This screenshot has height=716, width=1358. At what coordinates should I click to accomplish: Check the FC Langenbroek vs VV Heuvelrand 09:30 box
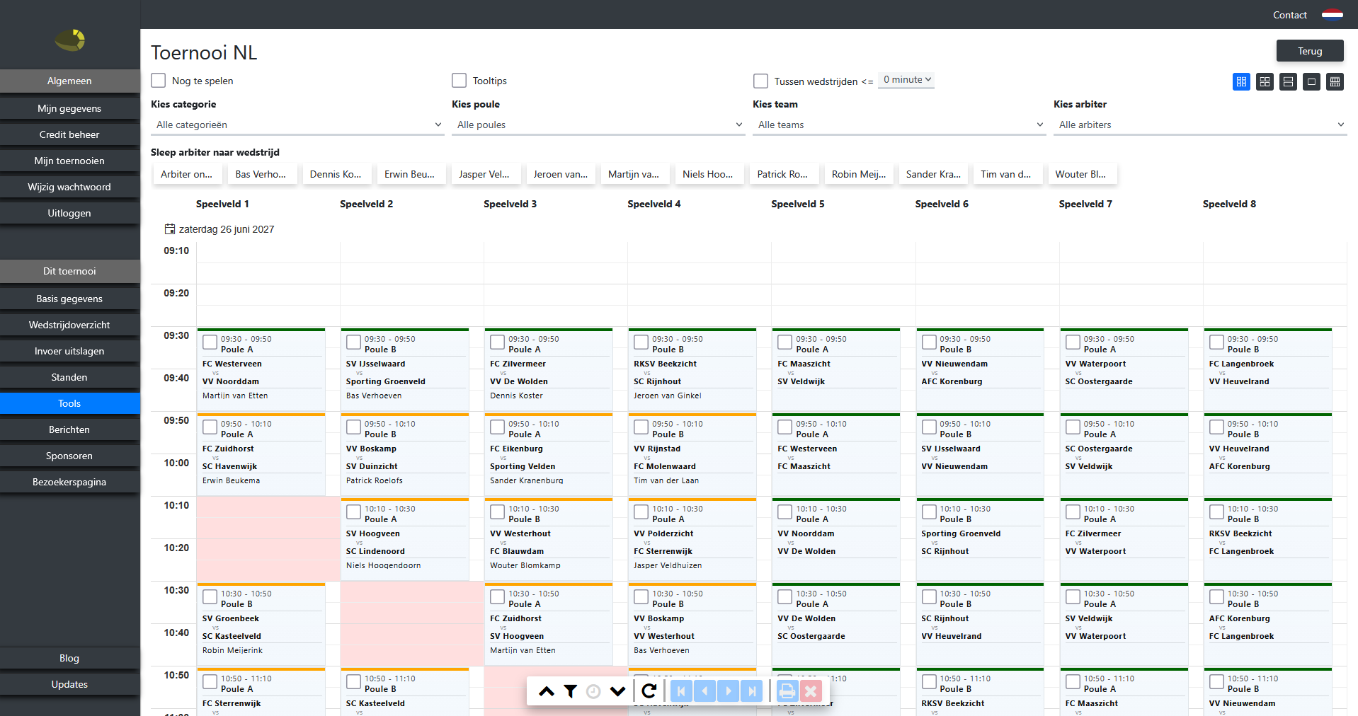click(x=1217, y=342)
